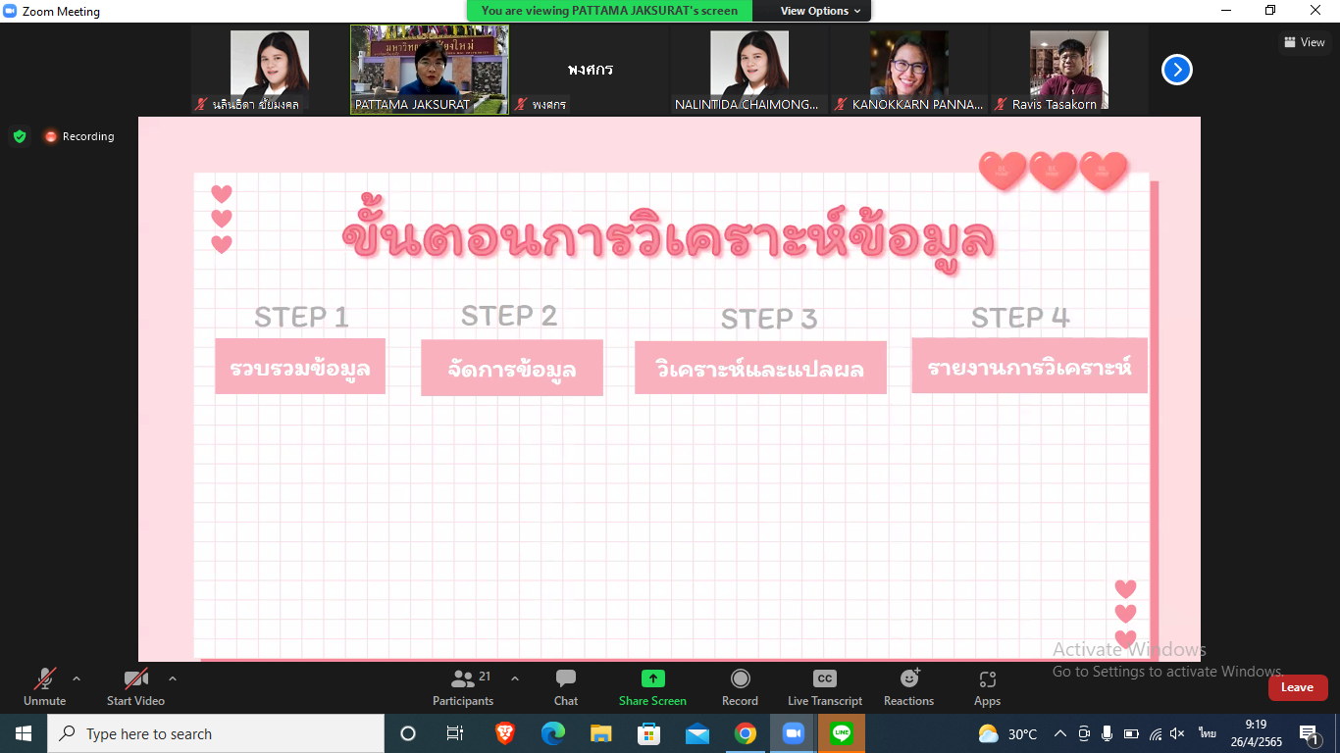Click STEP 3 box วิเคราะห์และแปลผล
The height and width of the screenshot is (753, 1340).
760,368
